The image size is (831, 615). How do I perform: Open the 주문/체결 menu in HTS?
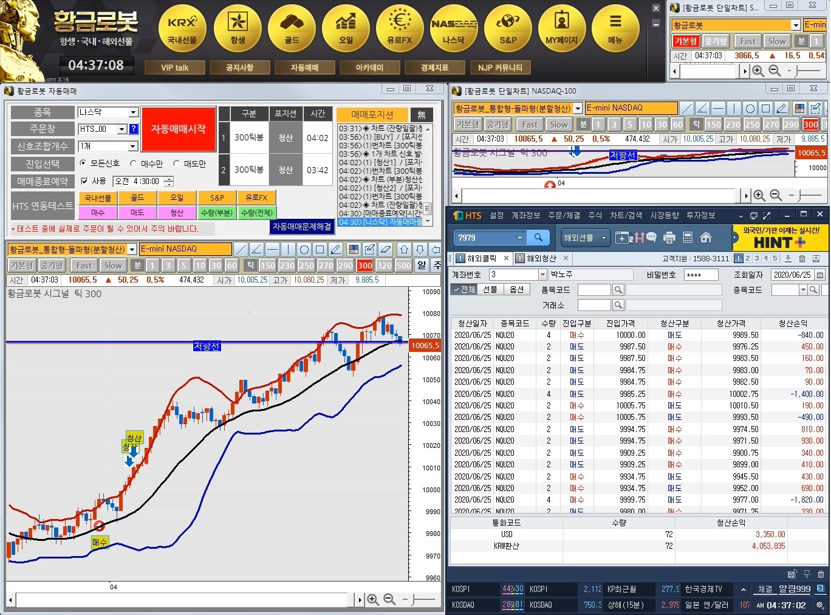click(564, 215)
